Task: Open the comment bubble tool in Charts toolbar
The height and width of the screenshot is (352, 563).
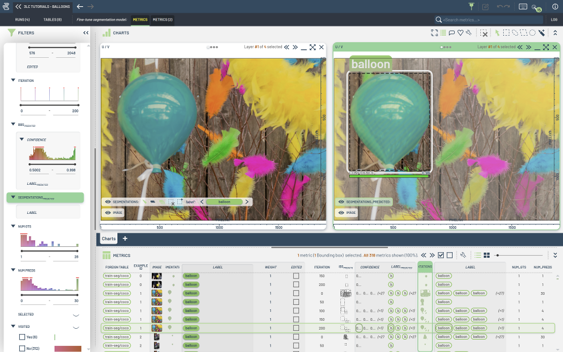Action: pos(452,33)
